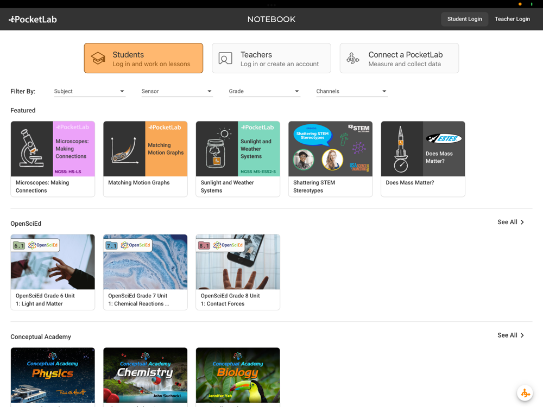Click the Students graduation cap icon
The width and height of the screenshot is (543, 407).
pyautogui.click(x=98, y=58)
